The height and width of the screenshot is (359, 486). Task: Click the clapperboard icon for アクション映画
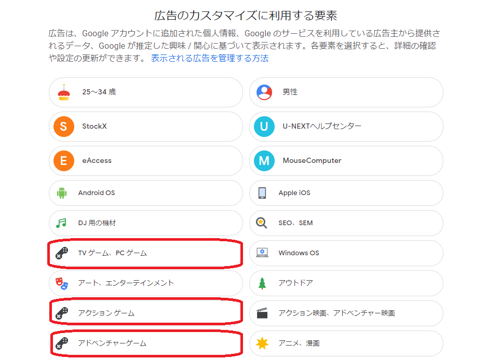click(x=262, y=313)
